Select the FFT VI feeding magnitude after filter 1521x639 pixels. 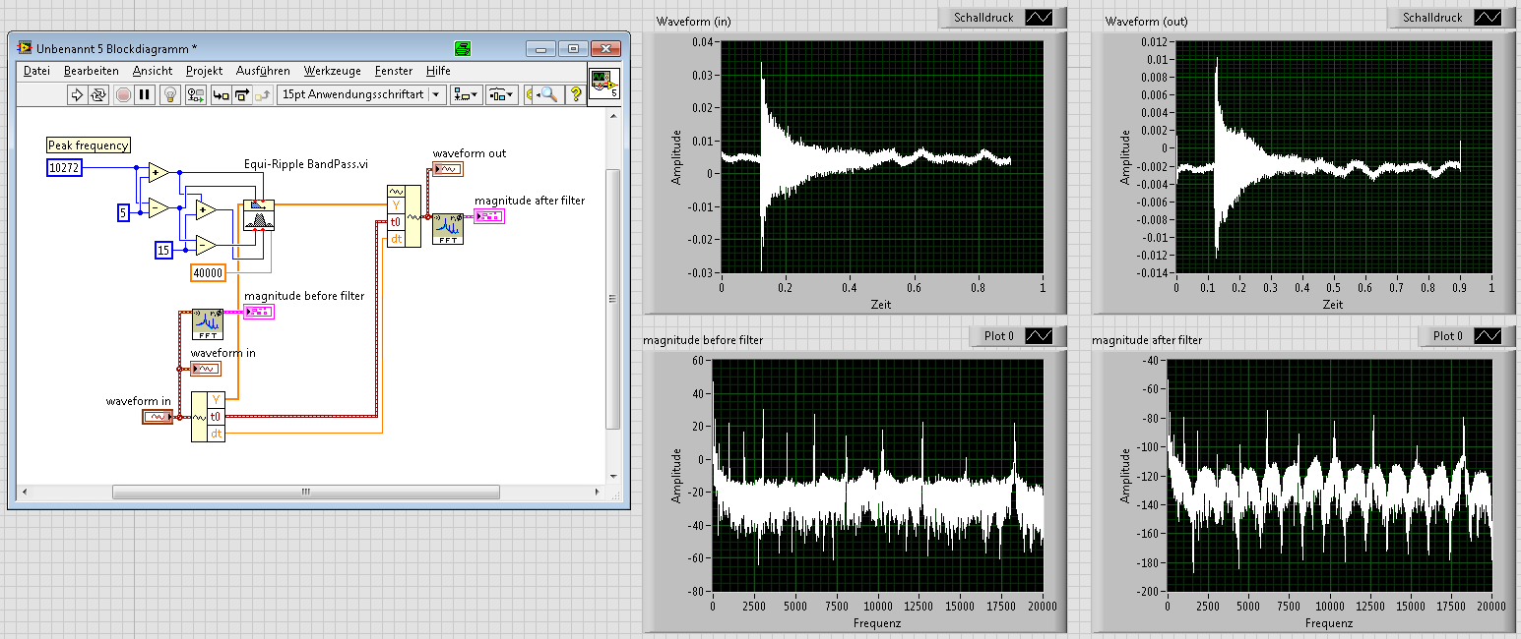click(448, 230)
